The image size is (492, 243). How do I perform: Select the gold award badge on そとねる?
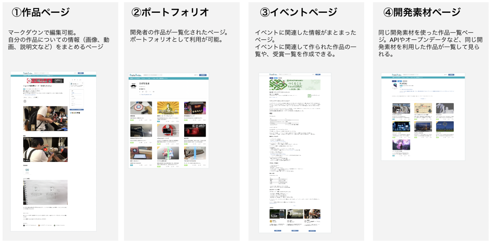(x=271, y=221)
